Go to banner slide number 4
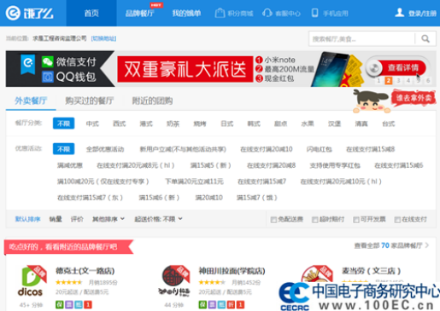This screenshot has width=440, height=311. (408, 81)
